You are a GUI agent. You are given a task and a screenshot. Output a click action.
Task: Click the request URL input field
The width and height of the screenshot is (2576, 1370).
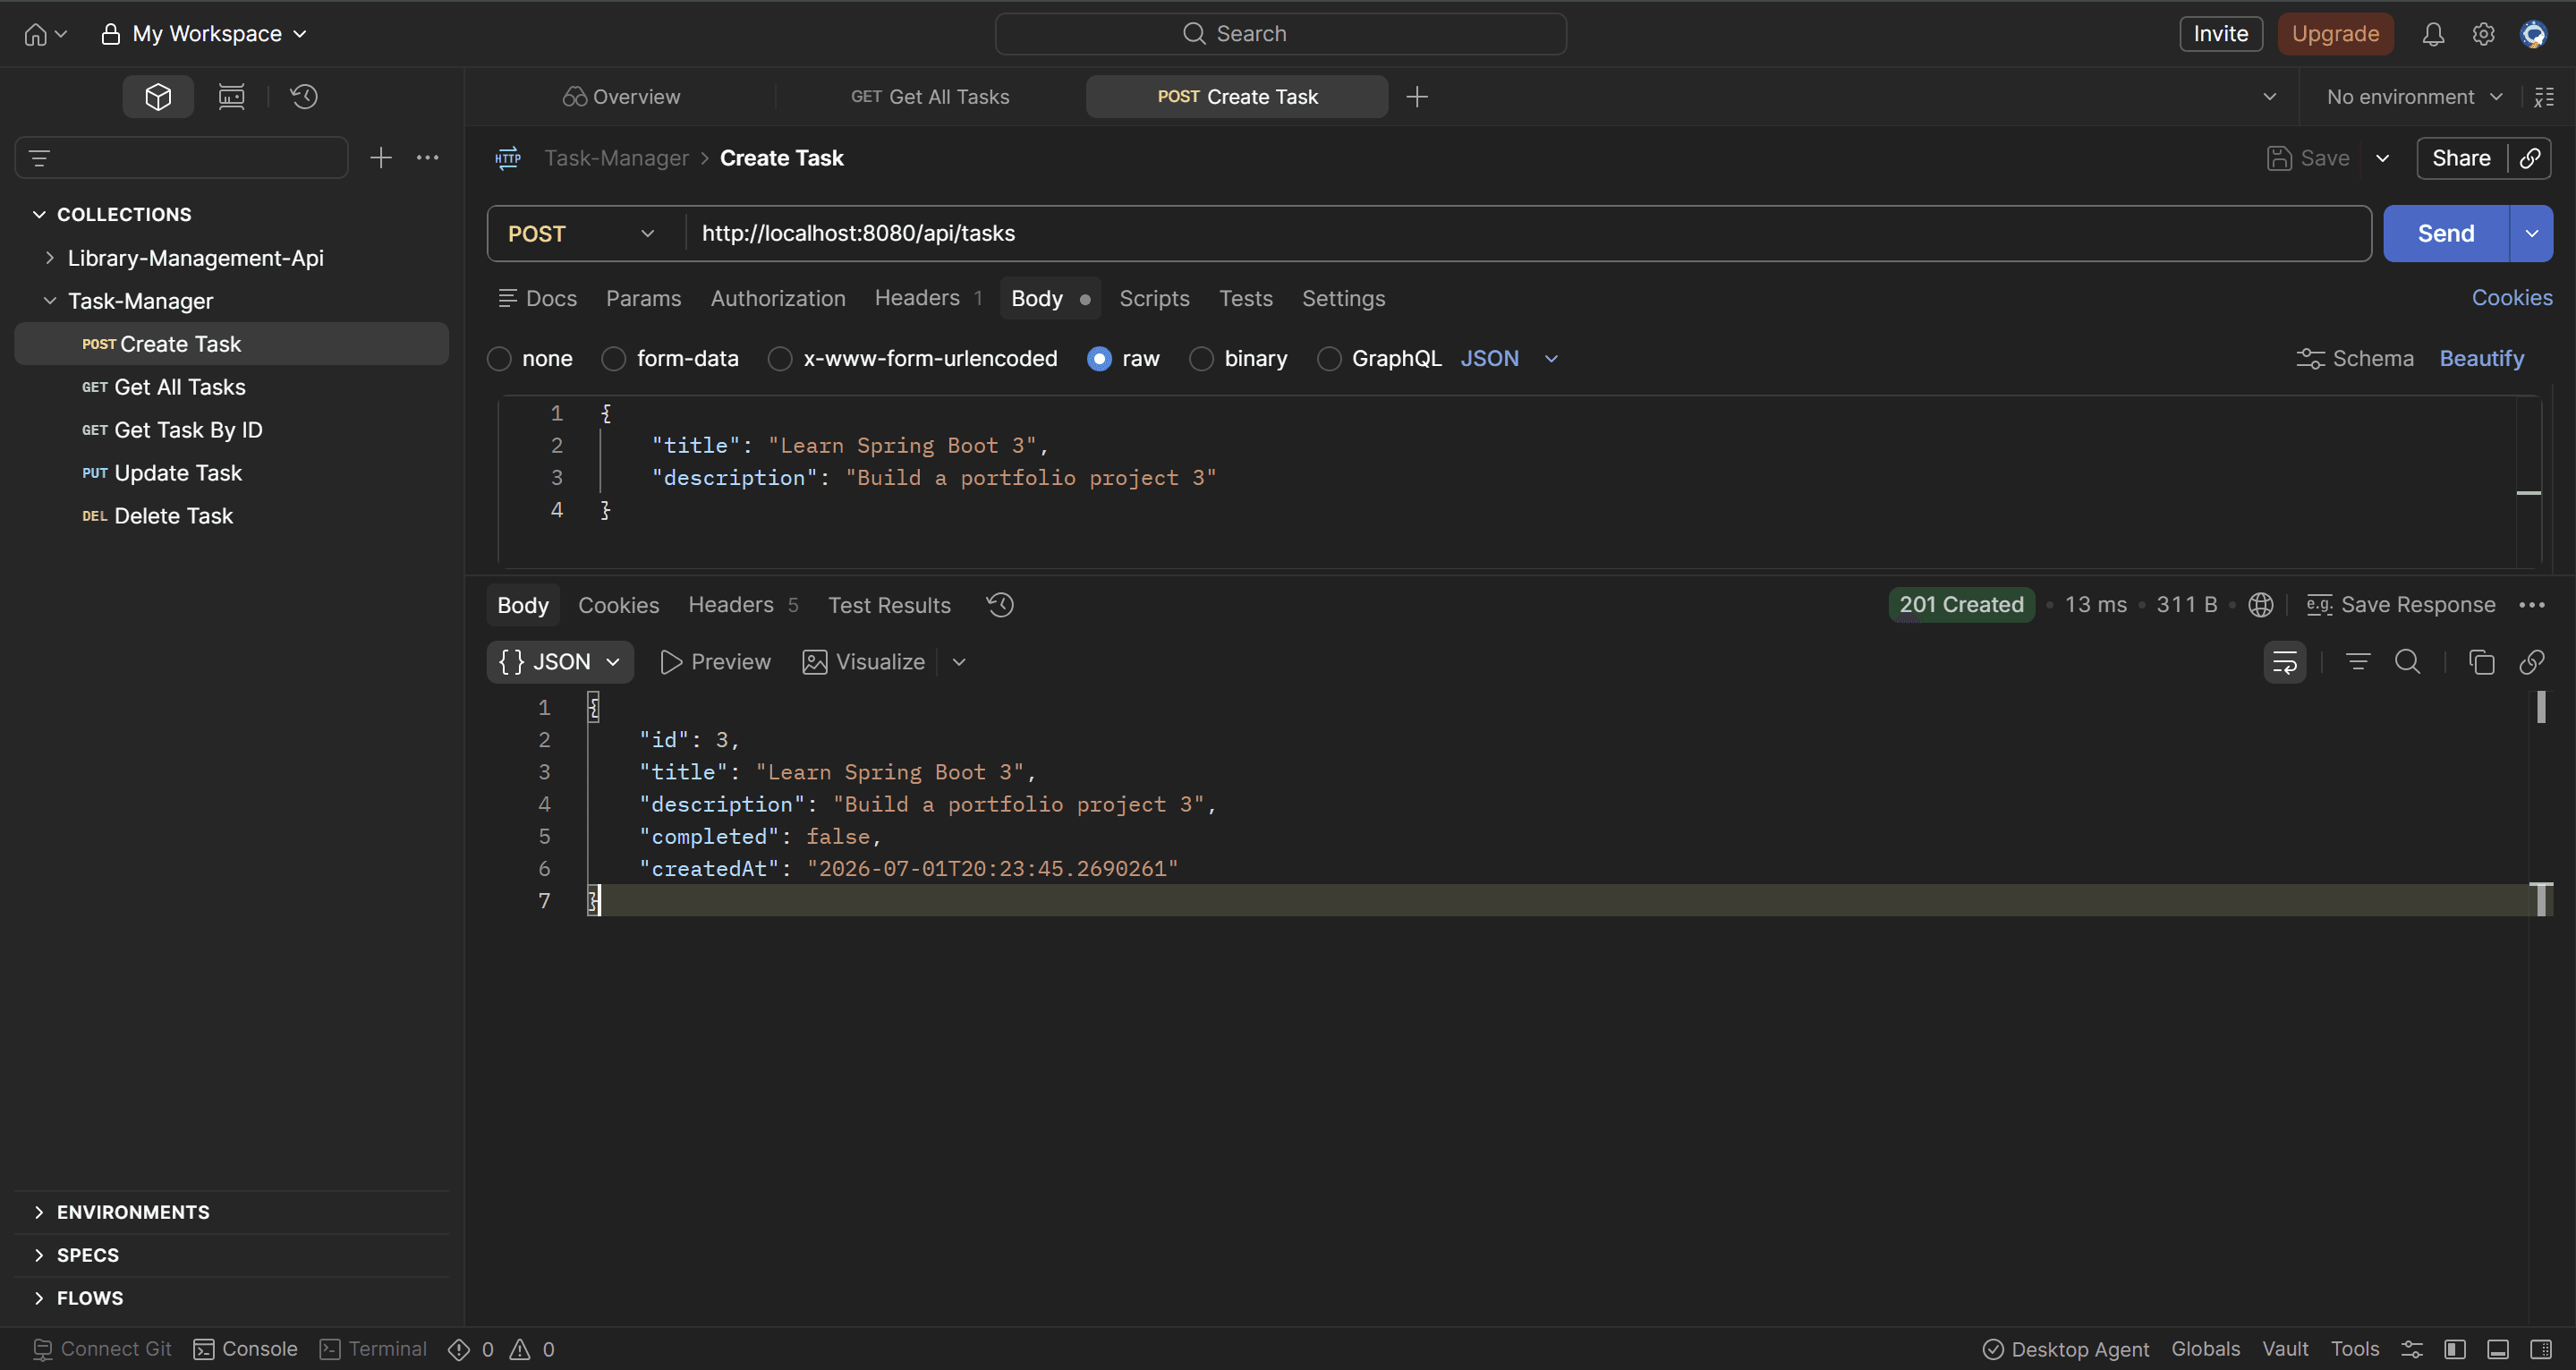pos(1527,233)
